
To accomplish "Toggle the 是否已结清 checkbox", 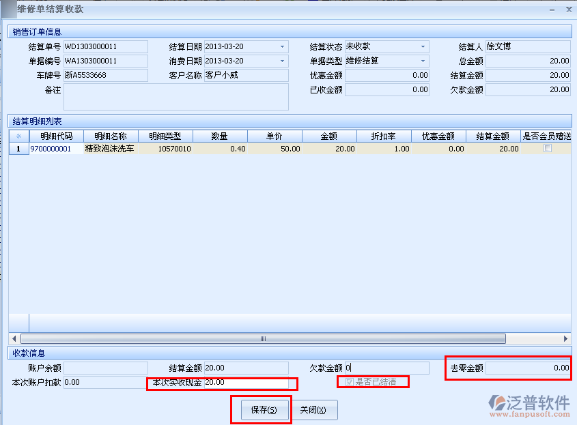I will point(350,382).
